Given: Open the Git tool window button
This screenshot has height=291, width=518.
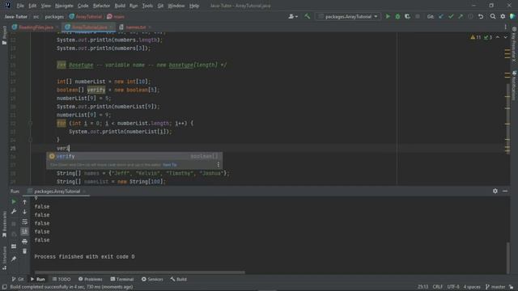Looking at the screenshot, I should [18, 279].
